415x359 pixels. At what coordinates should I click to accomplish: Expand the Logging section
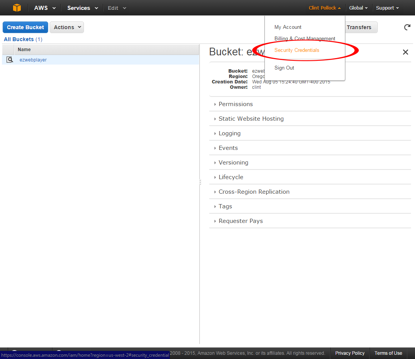tap(229, 133)
